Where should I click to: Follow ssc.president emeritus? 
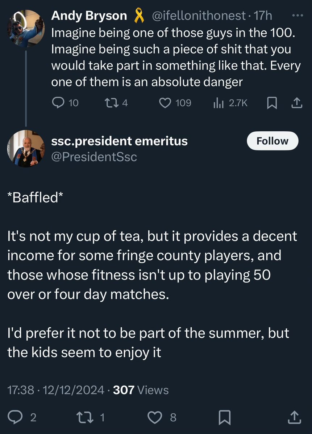pos(272,141)
